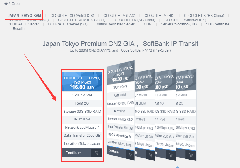Click the cart icon on the TYO-V2 card

click(x=150, y=156)
